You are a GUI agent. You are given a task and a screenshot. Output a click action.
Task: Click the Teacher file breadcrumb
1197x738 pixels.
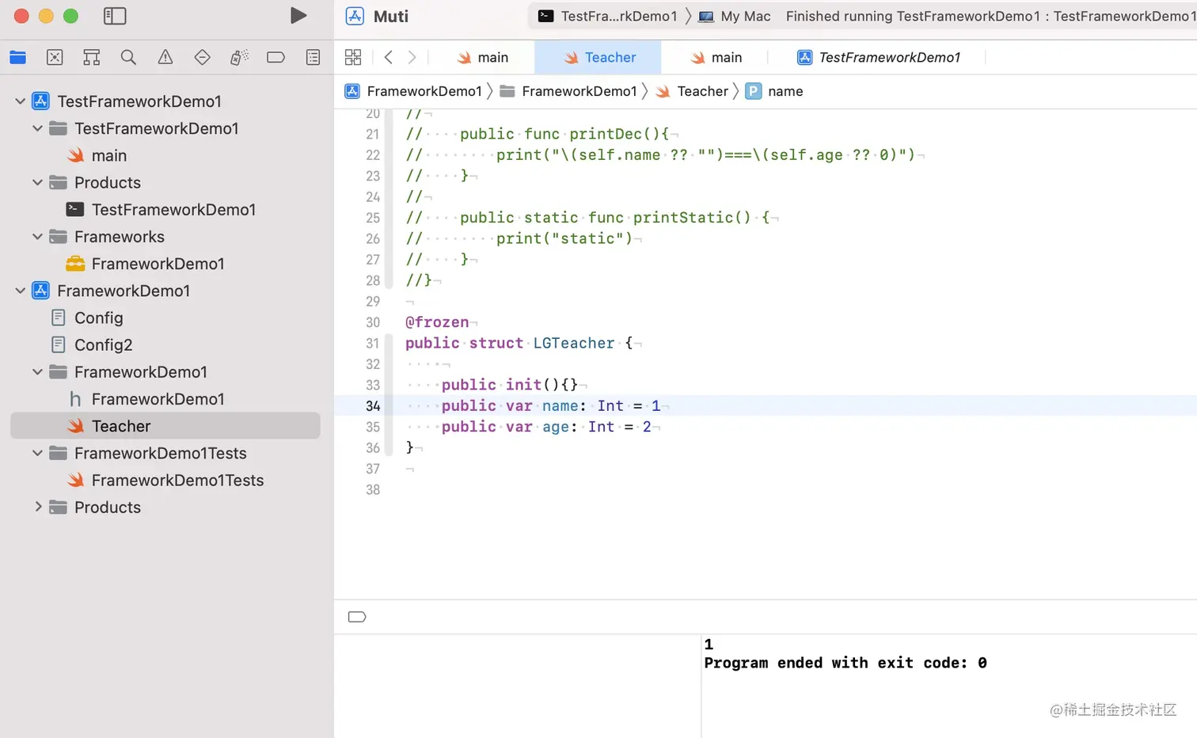(x=692, y=91)
